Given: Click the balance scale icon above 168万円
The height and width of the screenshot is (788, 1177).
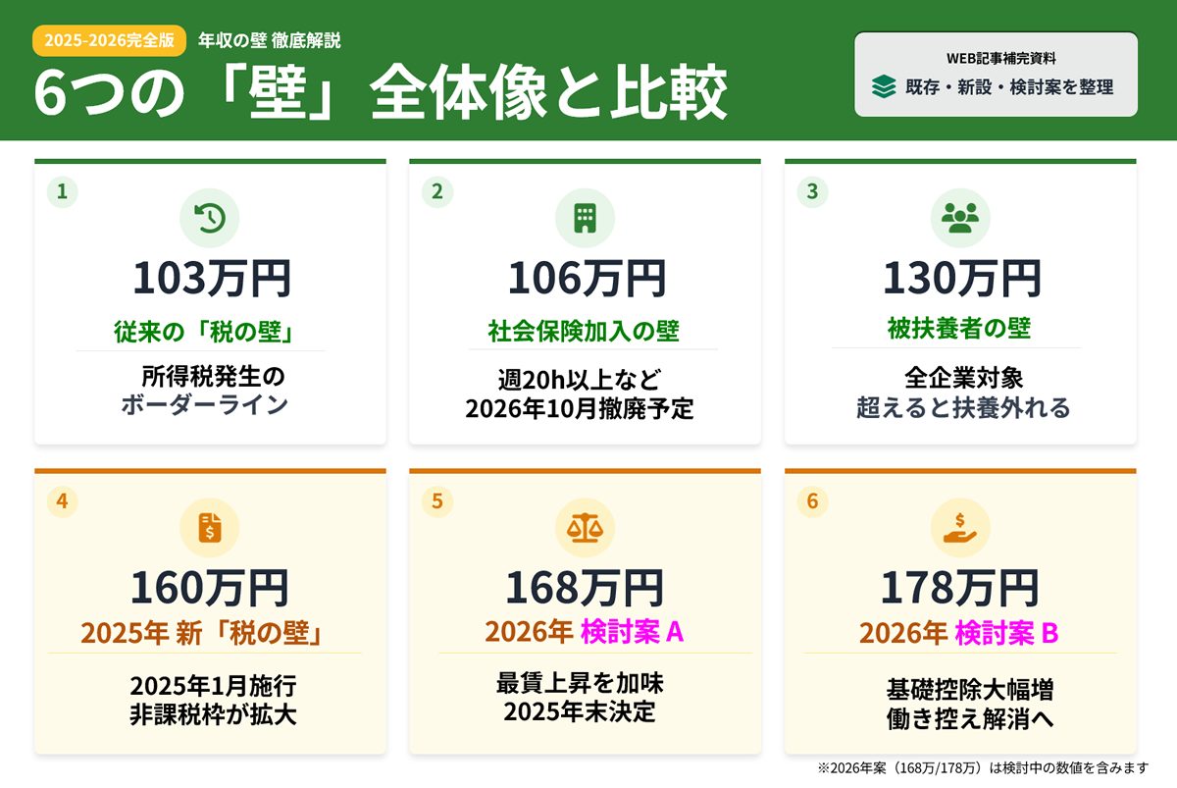Looking at the screenshot, I should 585,528.
